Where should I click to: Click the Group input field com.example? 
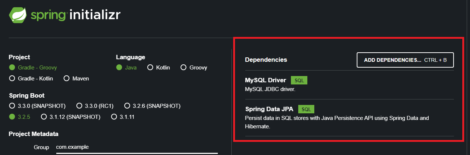coord(137,147)
